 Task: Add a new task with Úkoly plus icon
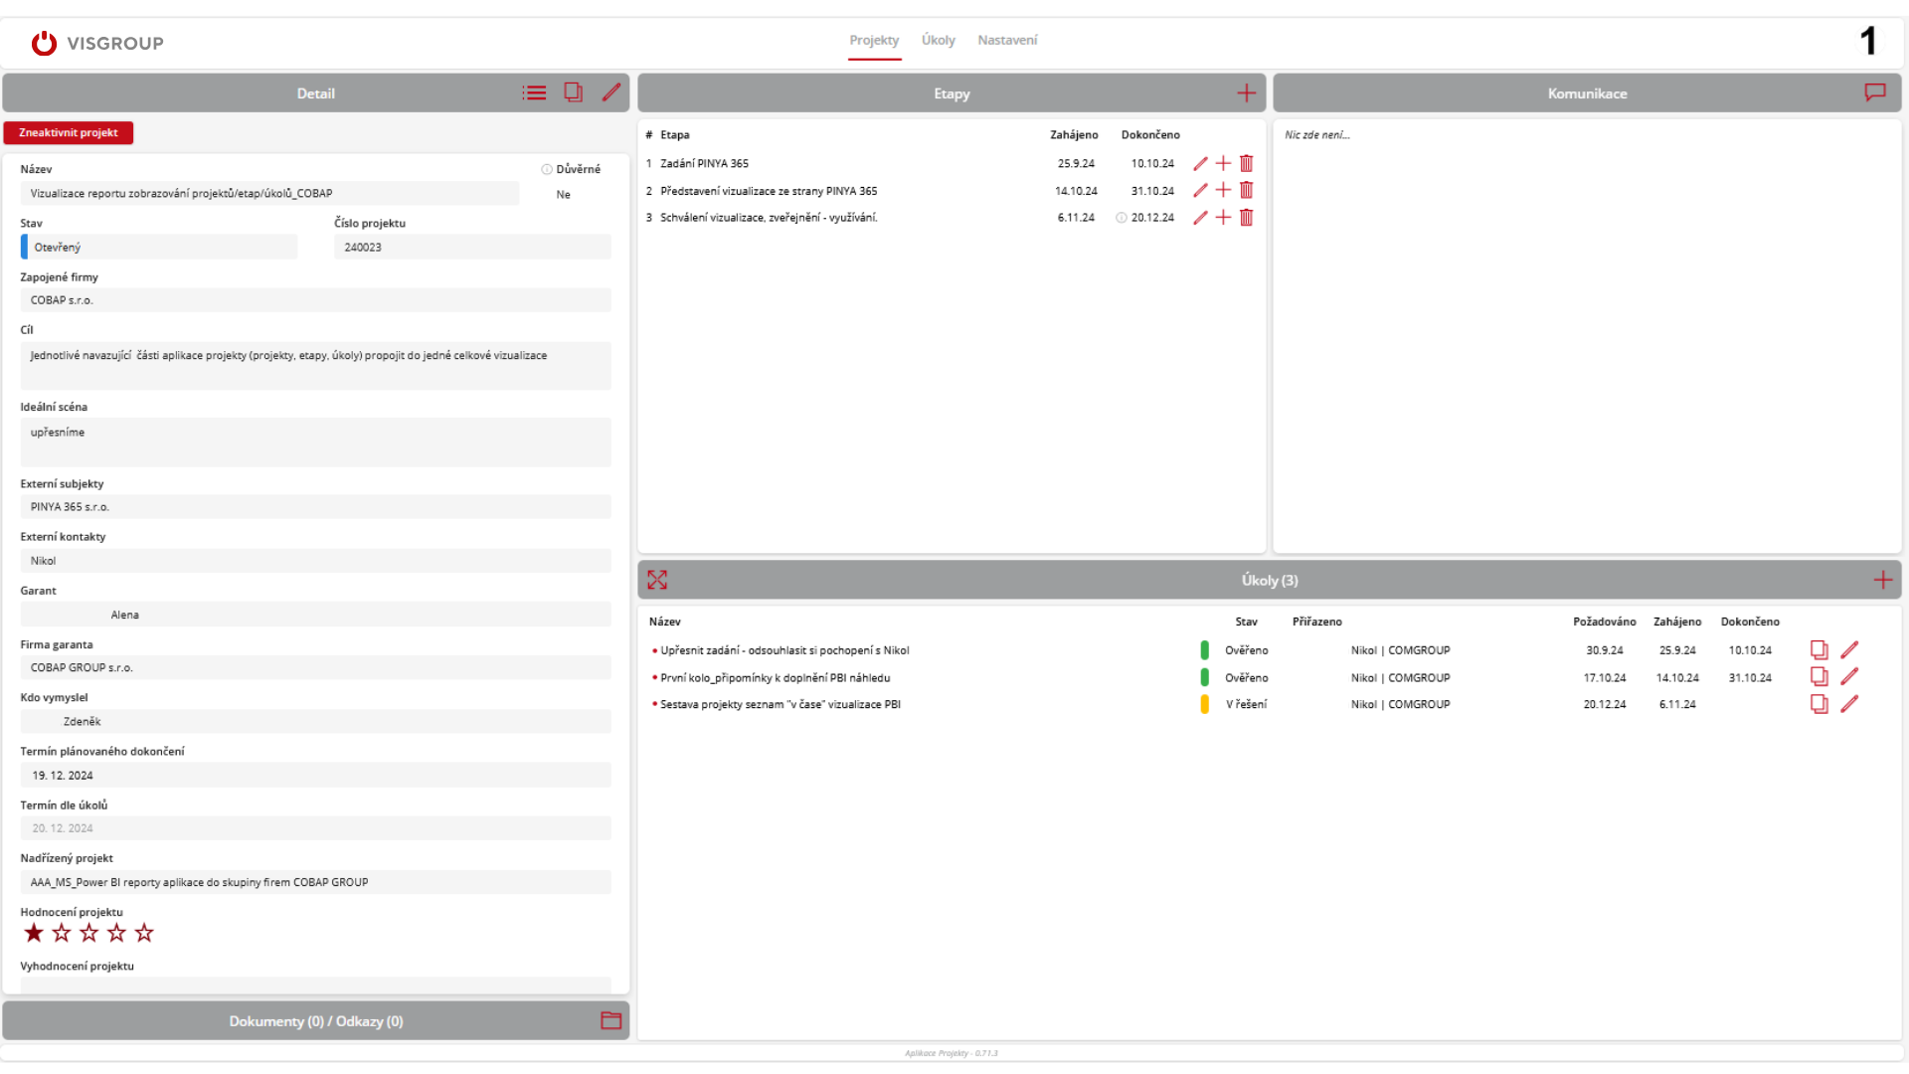pyautogui.click(x=1883, y=580)
